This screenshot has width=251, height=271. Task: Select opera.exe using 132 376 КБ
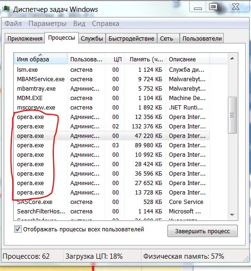(x=112, y=127)
